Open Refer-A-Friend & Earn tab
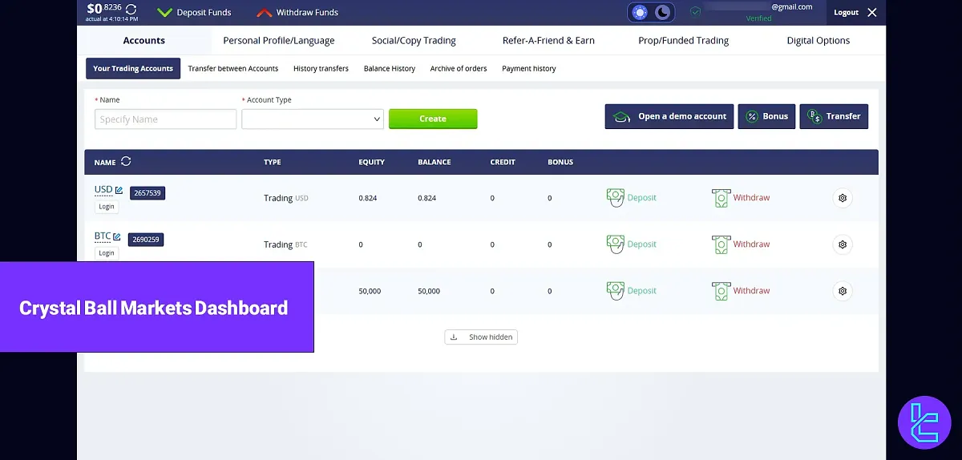962x460 pixels. coord(548,40)
